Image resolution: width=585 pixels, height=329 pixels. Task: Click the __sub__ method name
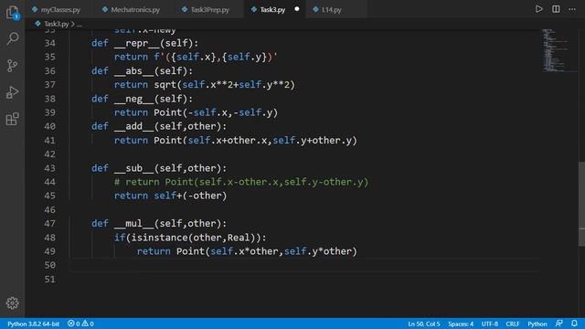coord(134,168)
